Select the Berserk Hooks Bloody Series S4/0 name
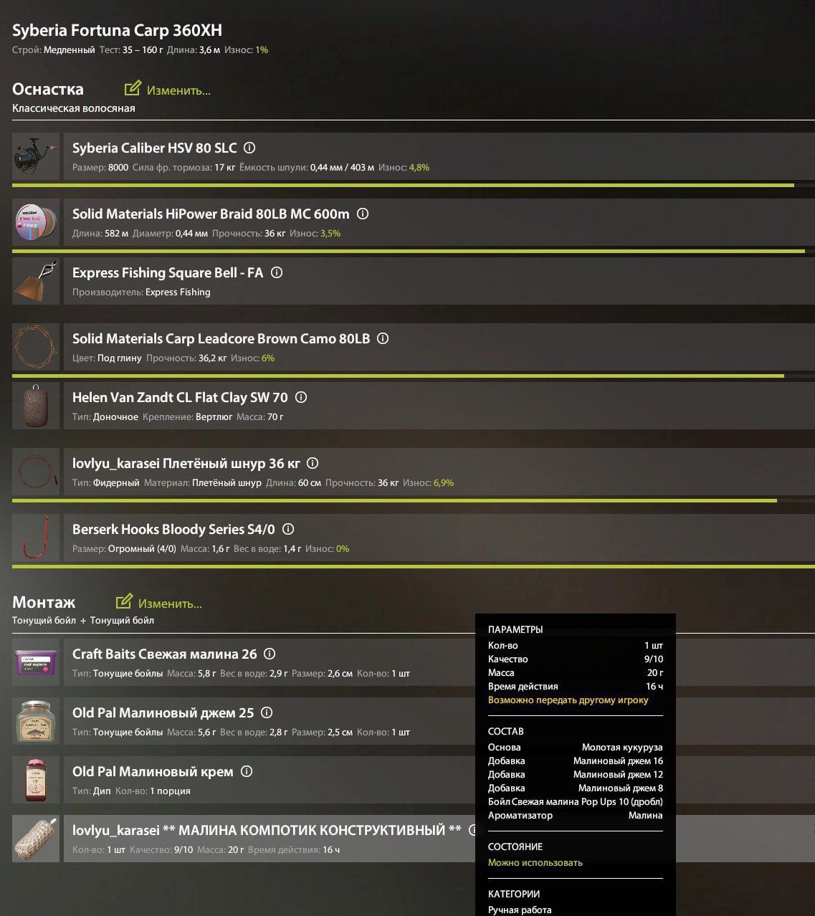This screenshot has height=916, width=815. 173,529
